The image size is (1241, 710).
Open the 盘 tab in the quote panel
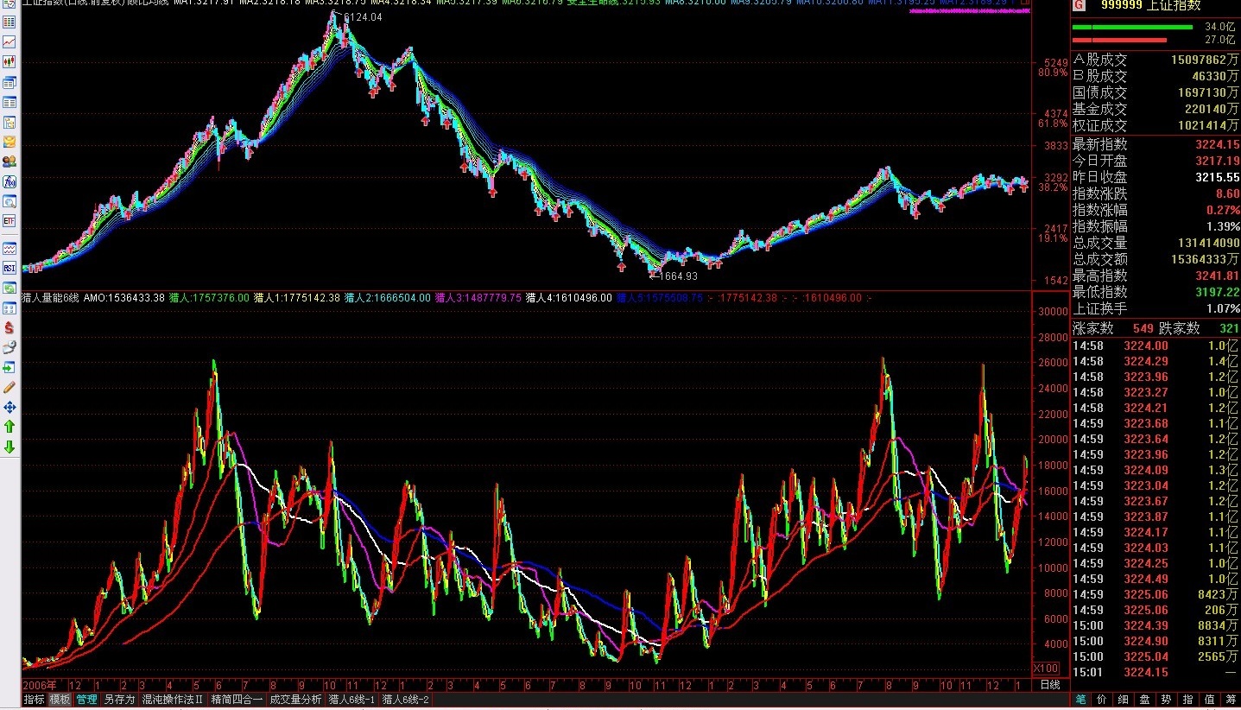tap(1144, 700)
